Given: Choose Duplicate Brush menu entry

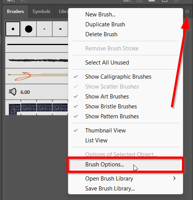Looking at the screenshot, I should pyautogui.click(x=125, y=24).
